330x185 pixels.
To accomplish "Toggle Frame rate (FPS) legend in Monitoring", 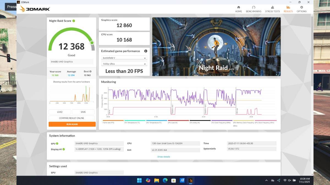I will [113, 123].
